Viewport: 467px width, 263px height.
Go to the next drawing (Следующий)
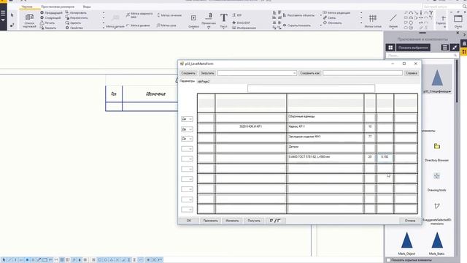pos(50,18)
